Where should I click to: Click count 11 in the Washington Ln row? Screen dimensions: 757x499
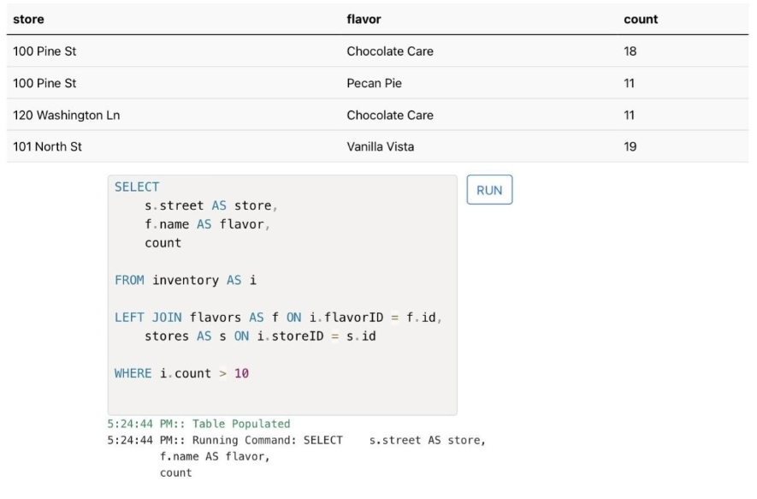(x=629, y=115)
